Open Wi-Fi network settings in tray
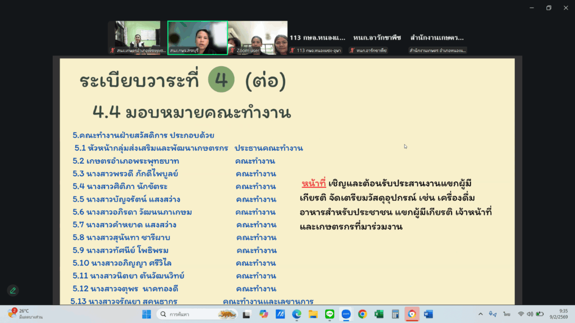The width and height of the screenshot is (575, 323). (521, 314)
